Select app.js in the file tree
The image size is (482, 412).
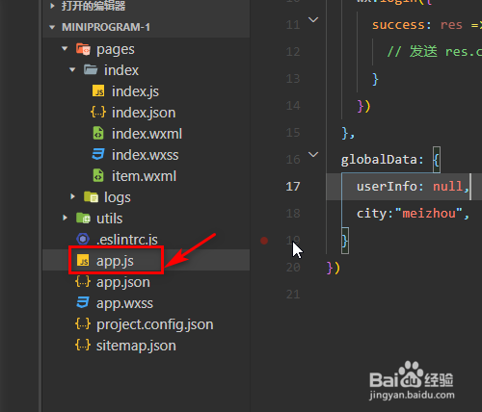click(x=115, y=261)
